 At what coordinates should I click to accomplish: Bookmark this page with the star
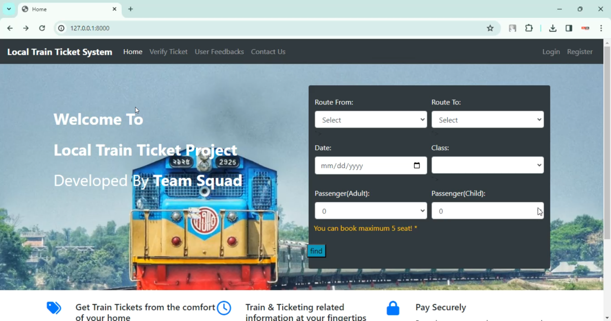point(490,28)
